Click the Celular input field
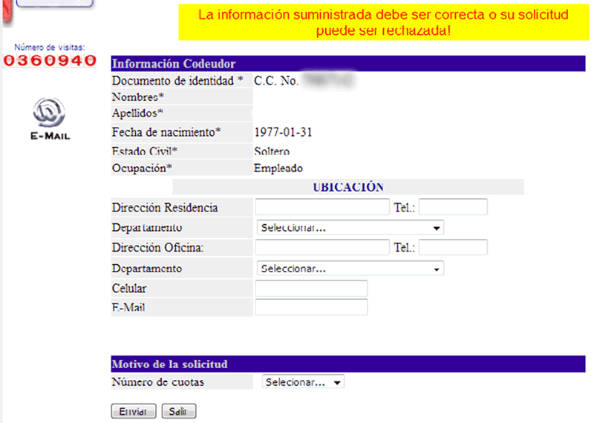Image resolution: width=594 pixels, height=423 pixels. pos(311,289)
